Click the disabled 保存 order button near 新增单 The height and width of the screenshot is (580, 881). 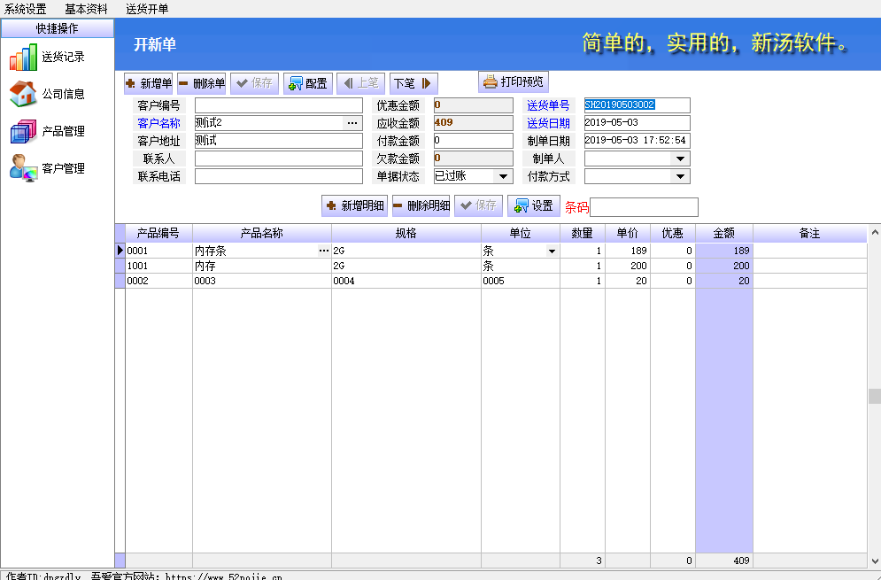(x=254, y=83)
